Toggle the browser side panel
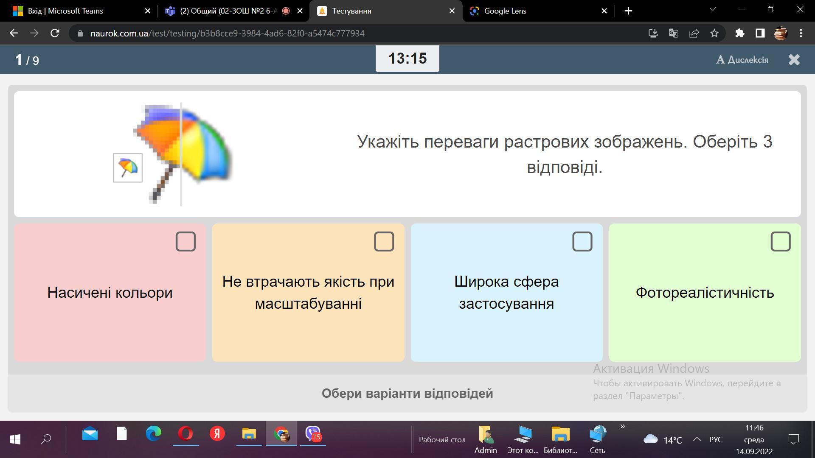 coord(760,33)
